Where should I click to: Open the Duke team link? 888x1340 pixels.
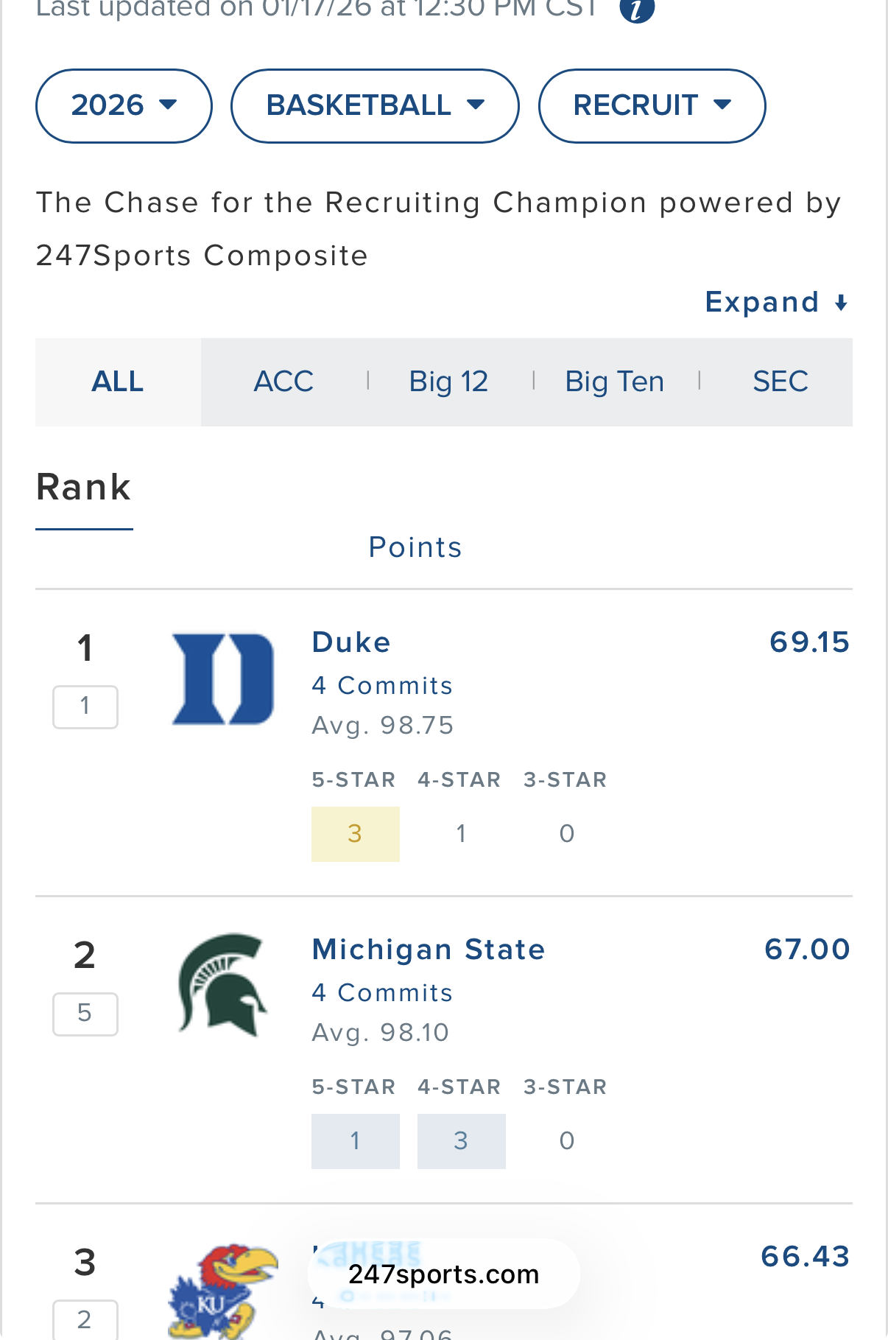tap(351, 642)
